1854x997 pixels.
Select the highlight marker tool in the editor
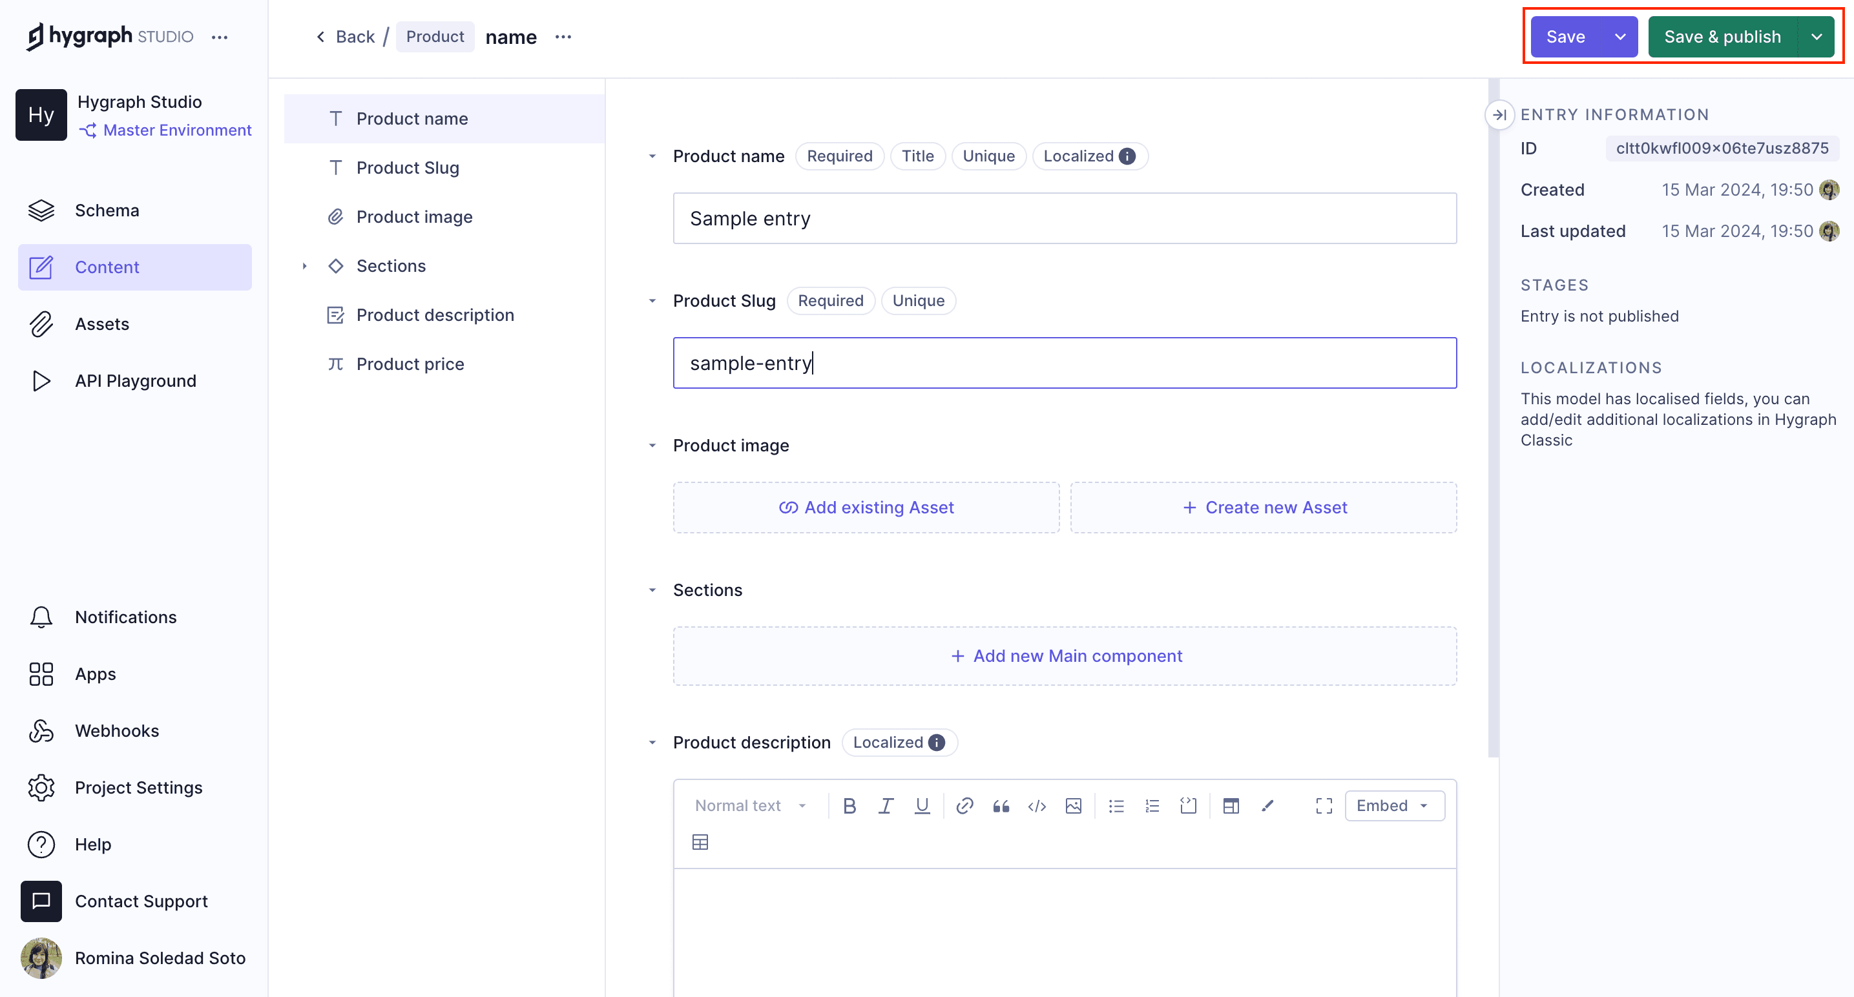point(1267,805)
